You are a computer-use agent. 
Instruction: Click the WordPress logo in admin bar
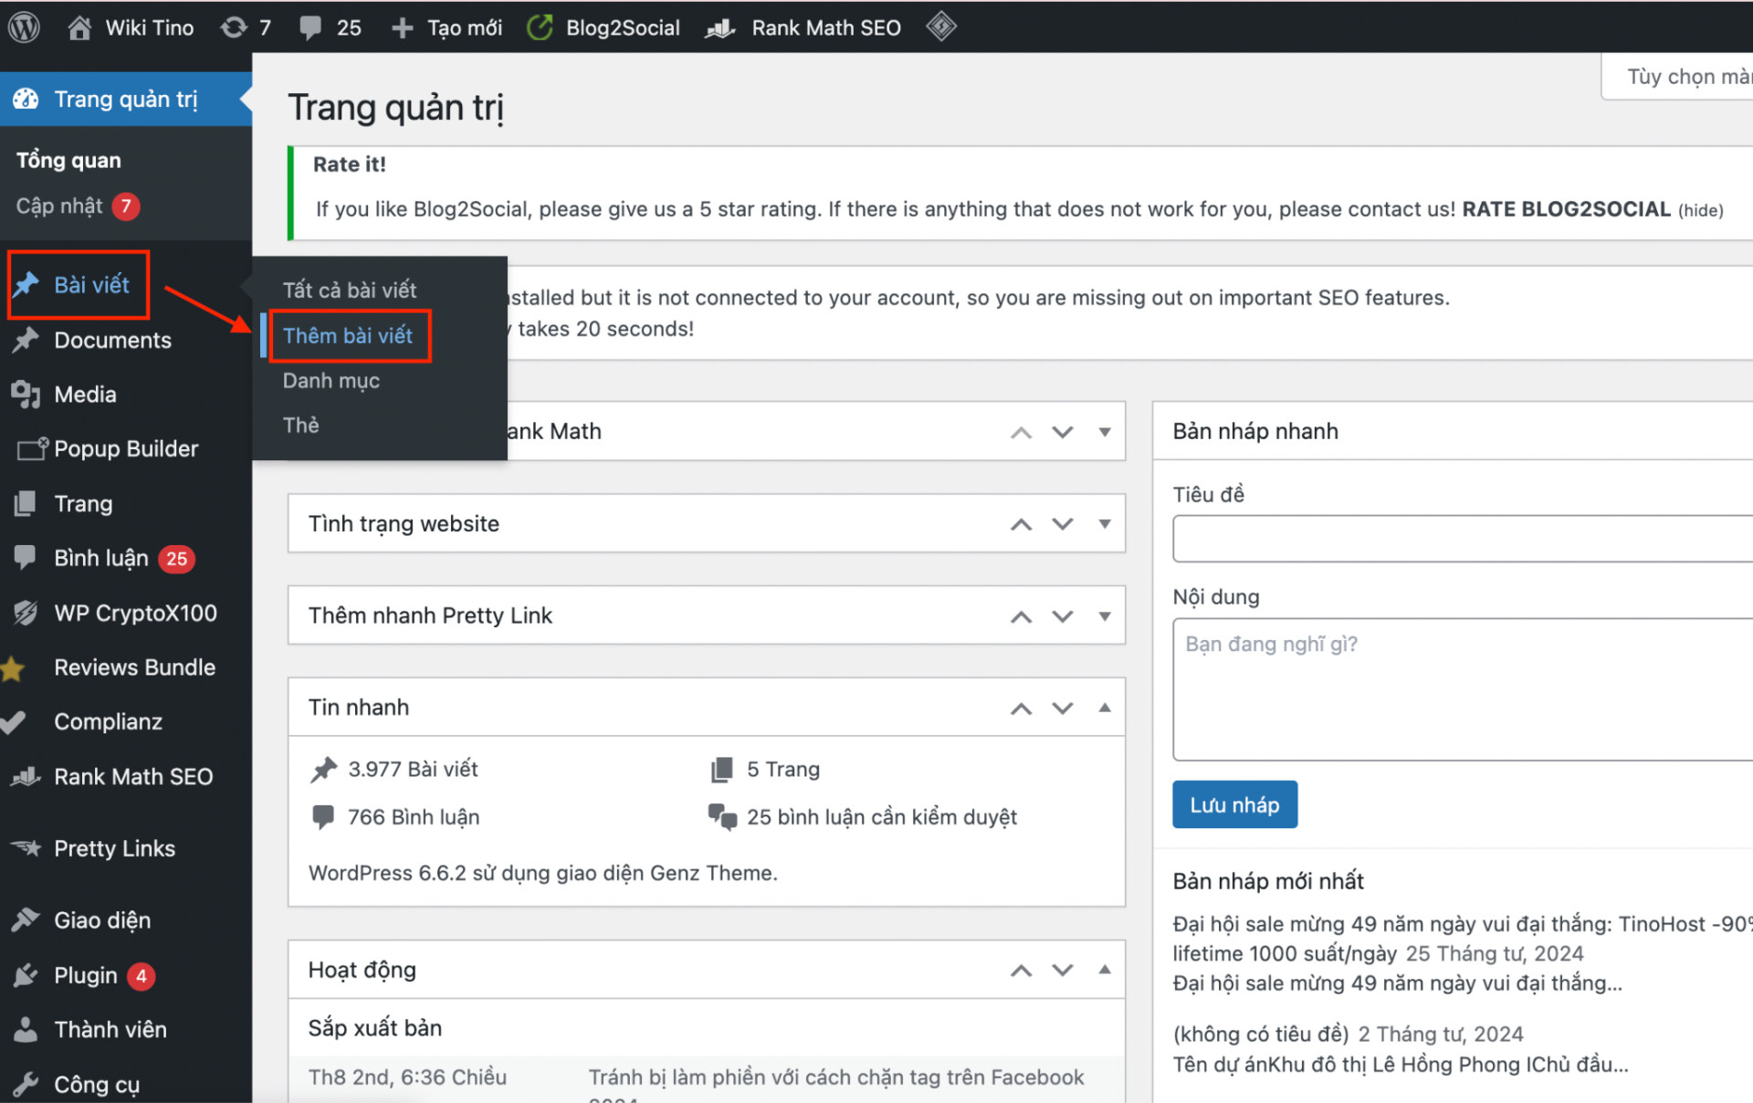coord(25,27)
